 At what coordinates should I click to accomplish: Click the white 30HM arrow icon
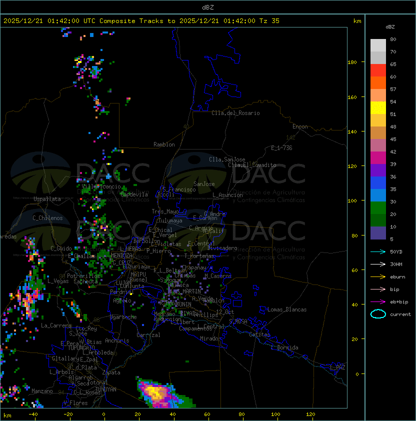(x=378, y=264)
